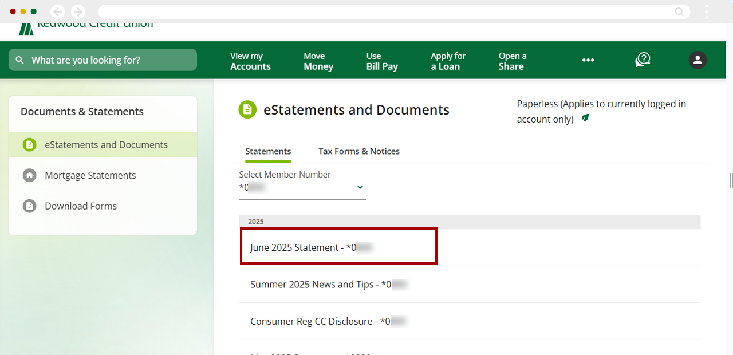Click the Mortgage Statements house icon
The image size is (733, 355).
[x=29, y=175]
